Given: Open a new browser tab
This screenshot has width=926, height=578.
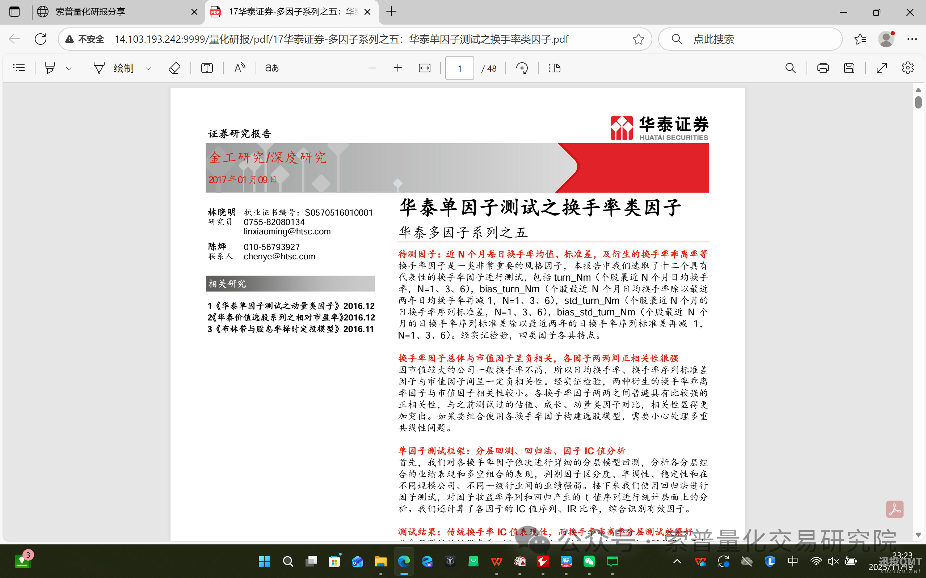Looking at the screenshot, I should click(391, 12).
